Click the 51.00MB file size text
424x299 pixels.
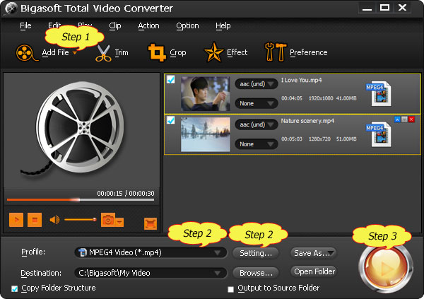(346, 139)
